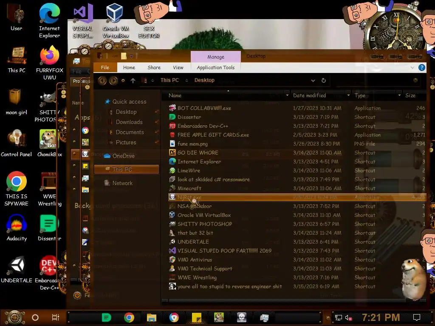Open the quick access toolbar customize dropdown
The image size is (435, 326).
pos(132,56)
